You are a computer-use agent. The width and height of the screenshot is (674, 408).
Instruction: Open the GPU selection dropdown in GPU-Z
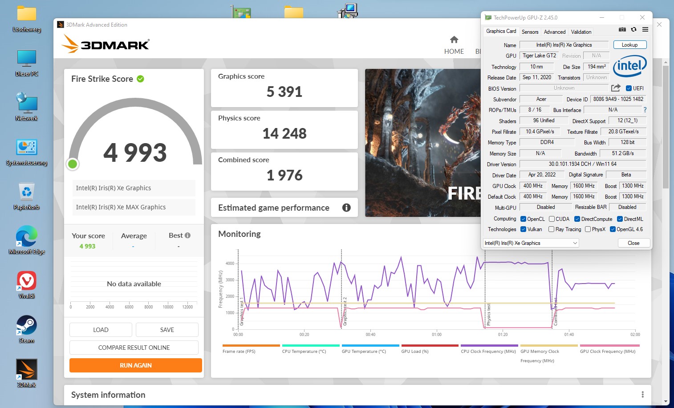tap(531, 243)
